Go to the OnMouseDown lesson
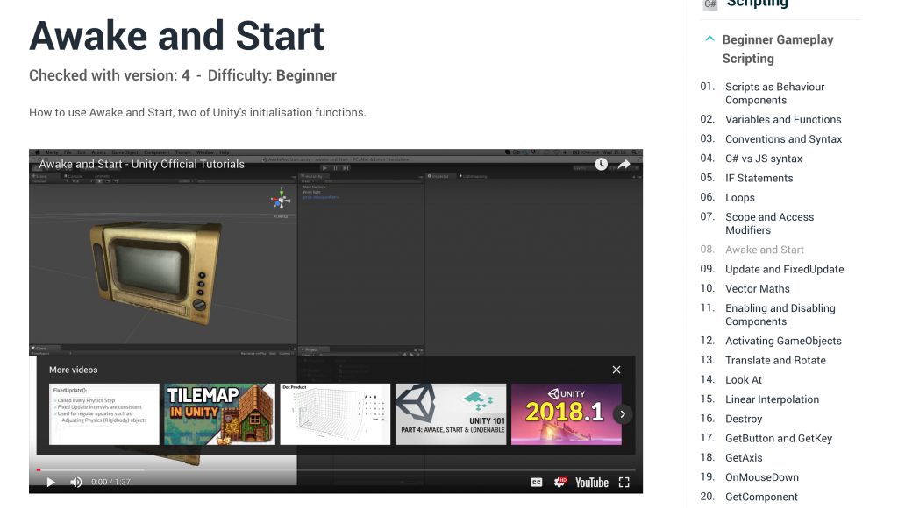 pyautogui.click(x=762, y=477)
